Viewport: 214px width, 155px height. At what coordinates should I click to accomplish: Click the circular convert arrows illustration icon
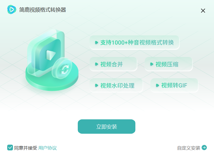[62, 68]
